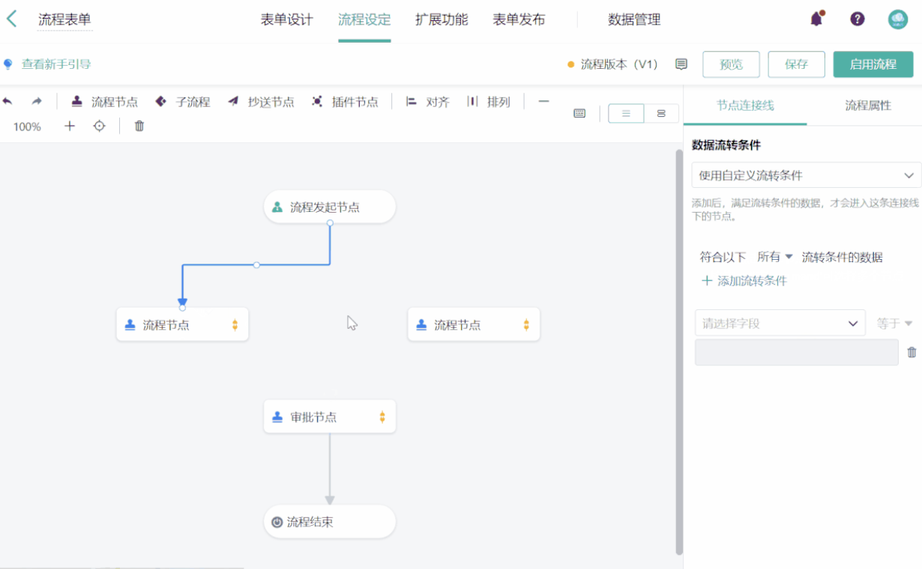This screenshot has height=569, width=922.
Task: Add a 插件节点 plugin node
Action: pos(345,102)
